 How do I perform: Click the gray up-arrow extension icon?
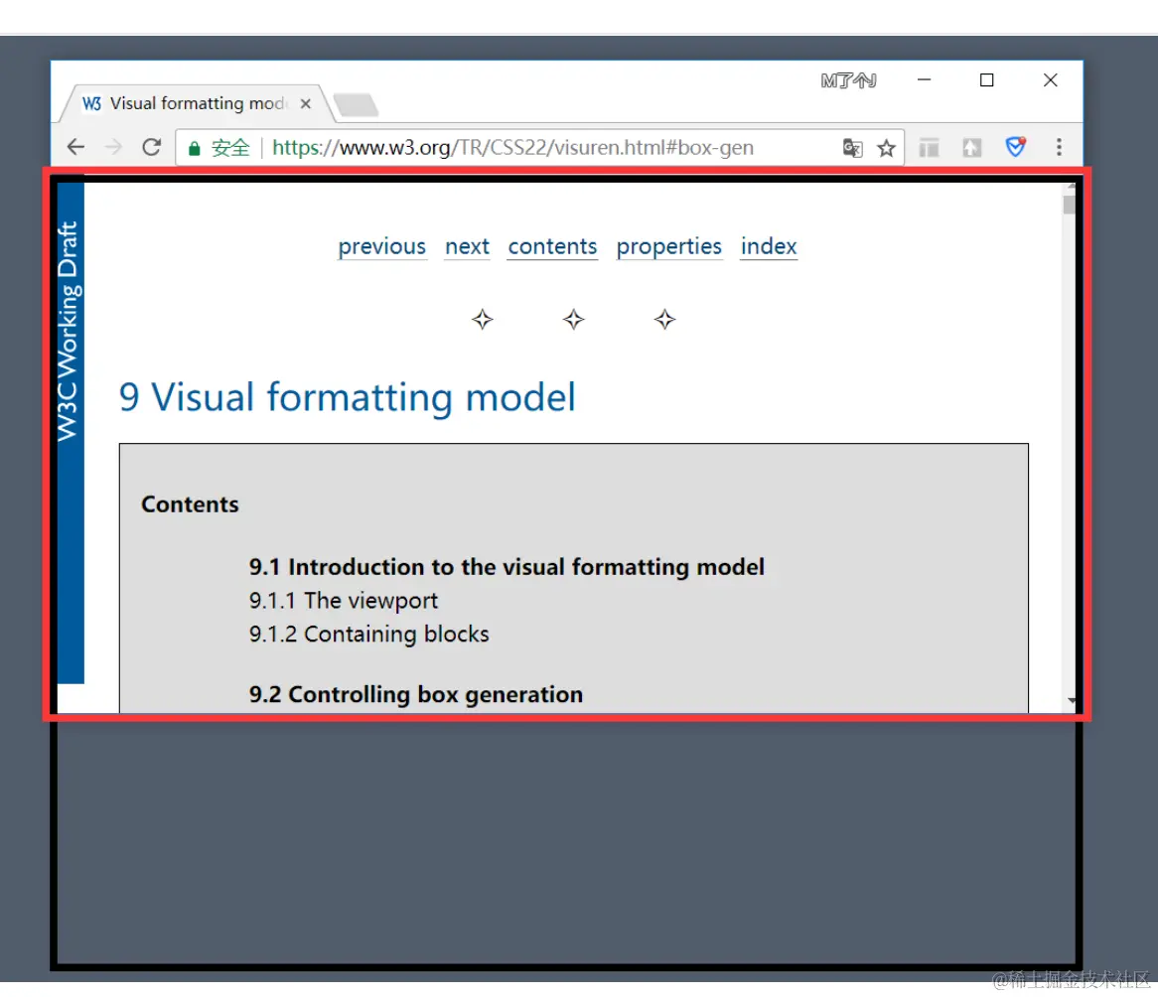[971, 148]
